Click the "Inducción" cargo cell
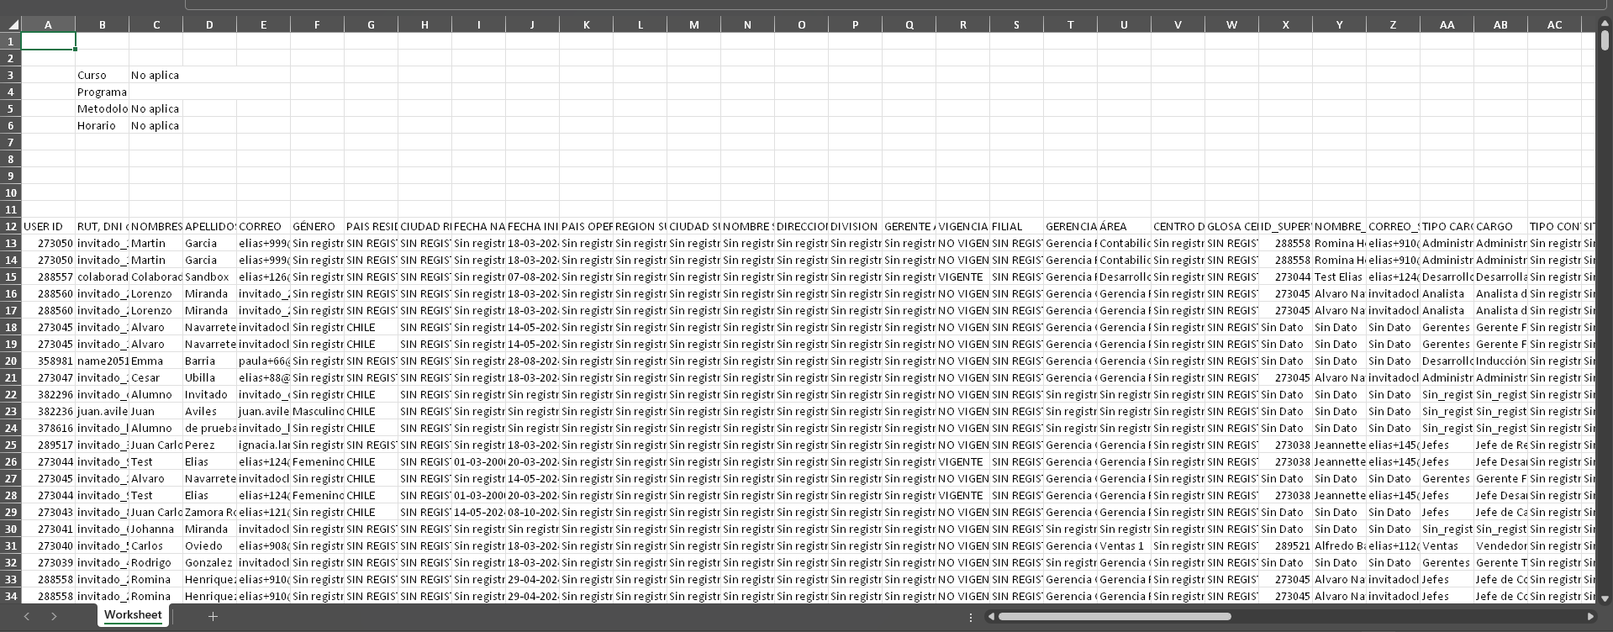 [1500, 361]
